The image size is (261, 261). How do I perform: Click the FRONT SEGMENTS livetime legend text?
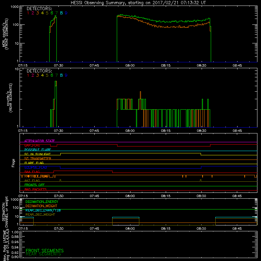(x=45, y=251)
